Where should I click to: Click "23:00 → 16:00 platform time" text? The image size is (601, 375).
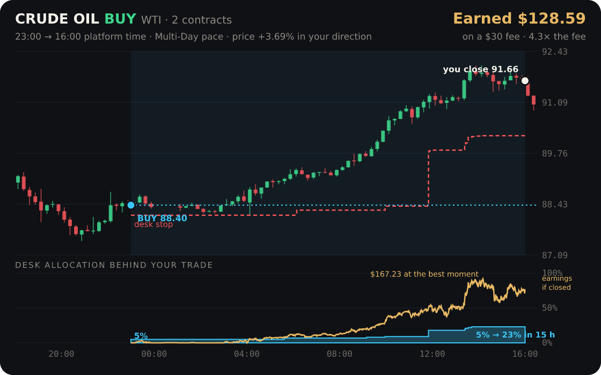pyautogui.click(x=80, y=37)
